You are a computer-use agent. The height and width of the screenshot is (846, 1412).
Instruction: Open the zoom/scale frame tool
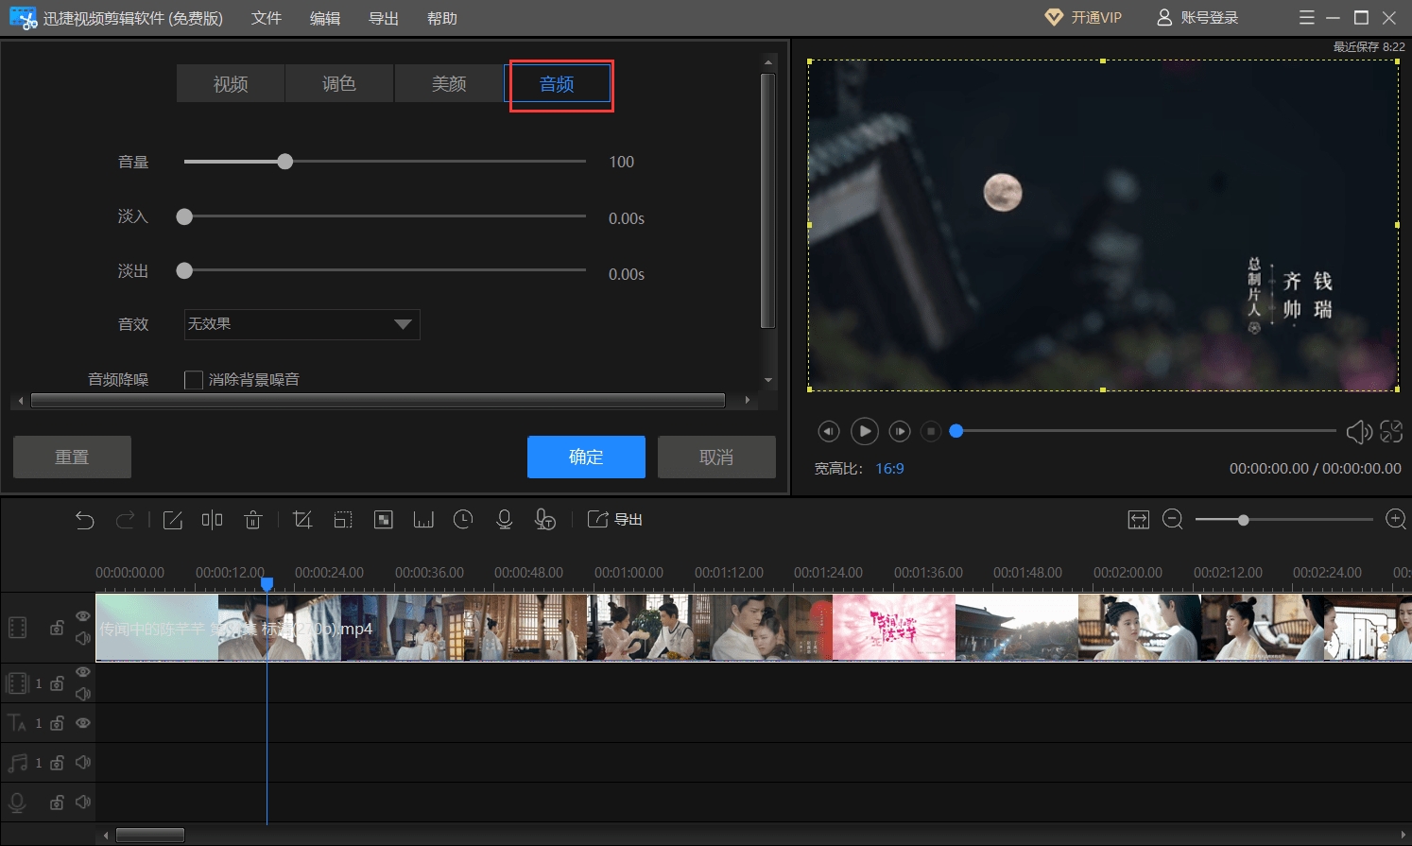pos(343,520)
